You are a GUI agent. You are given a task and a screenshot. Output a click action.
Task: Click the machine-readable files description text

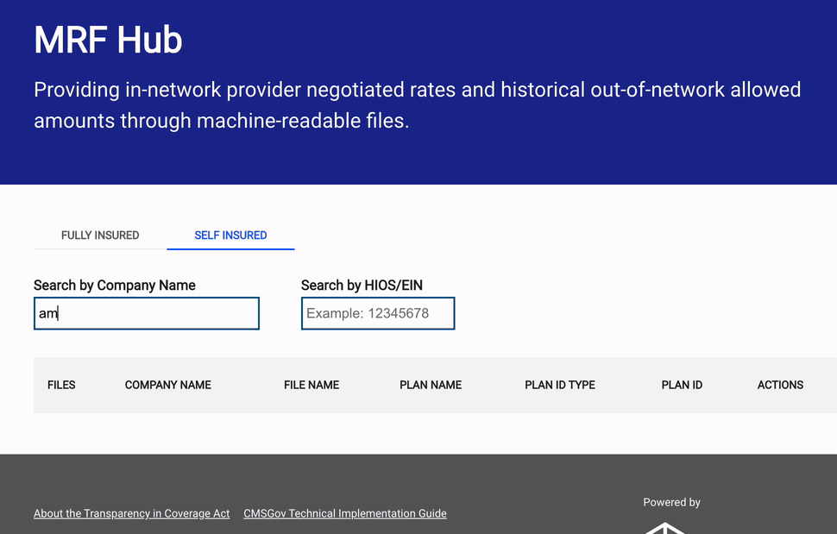coord(417,104)
